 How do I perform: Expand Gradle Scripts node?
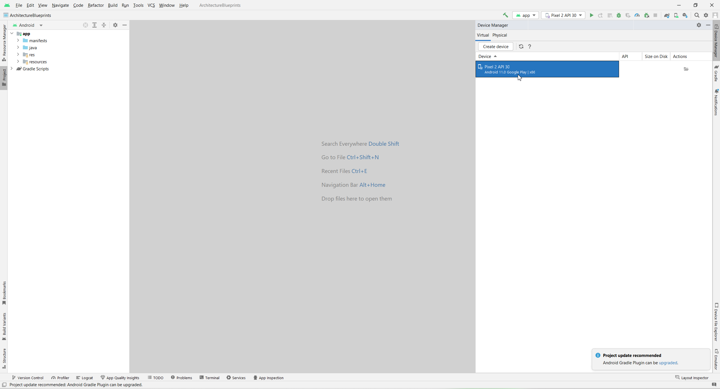(12, 69)
